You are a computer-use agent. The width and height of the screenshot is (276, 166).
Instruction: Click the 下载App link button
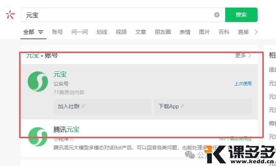tap(203, 106)
